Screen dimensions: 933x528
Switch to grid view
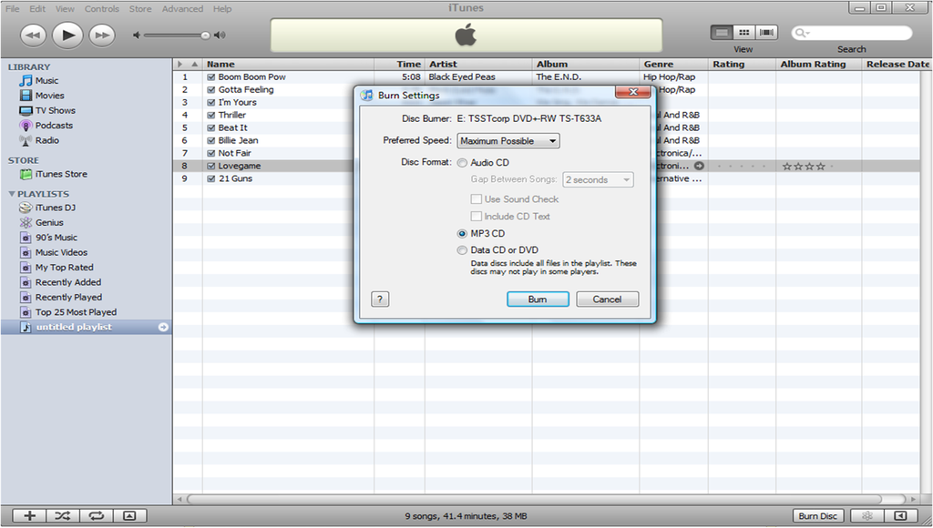[744, 32]
